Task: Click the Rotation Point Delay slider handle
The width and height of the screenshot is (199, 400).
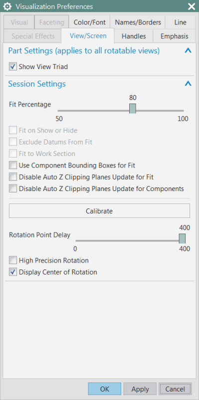Action: (x=182, y=238)
